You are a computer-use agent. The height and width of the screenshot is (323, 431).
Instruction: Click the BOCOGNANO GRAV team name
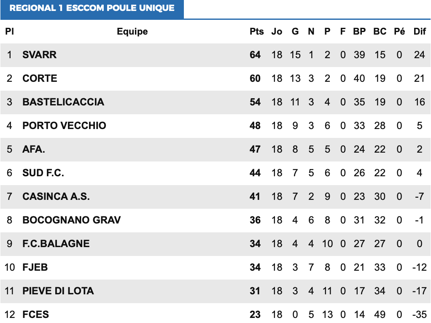point(72,220)
